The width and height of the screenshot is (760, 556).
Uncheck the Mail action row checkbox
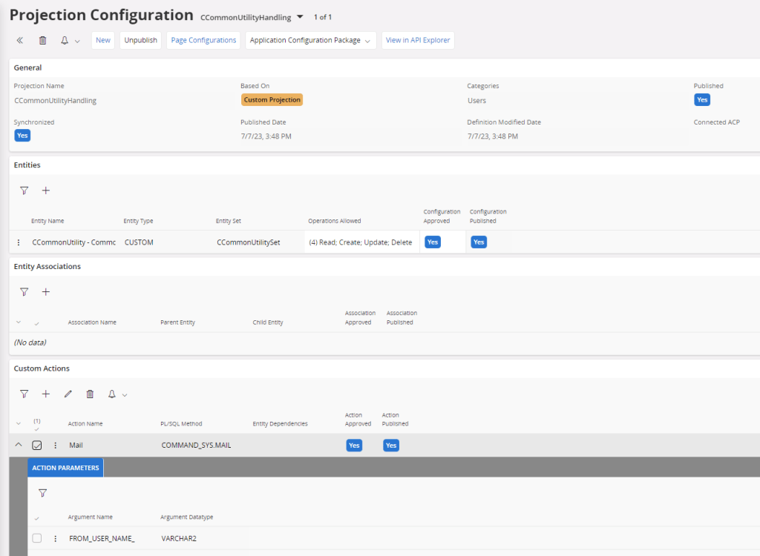(37, 446)
